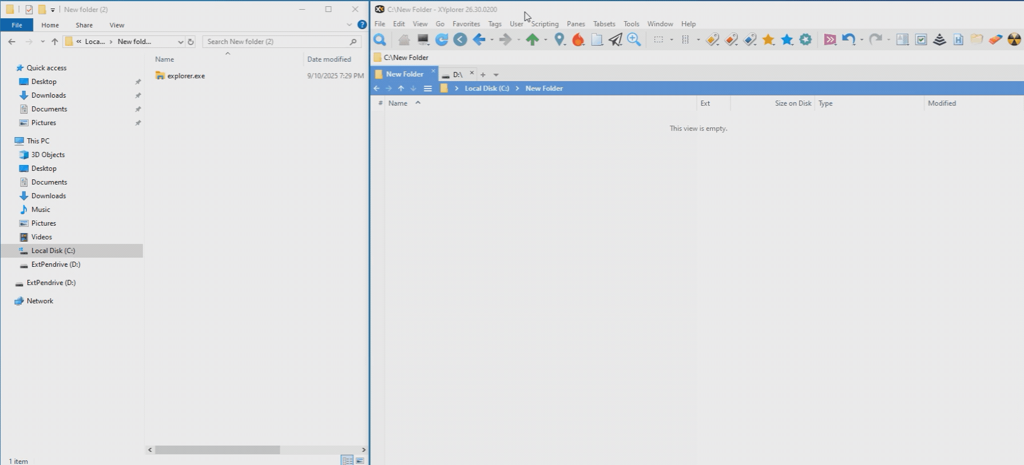Click the magnifier Find Files icon

click(379, 39)
